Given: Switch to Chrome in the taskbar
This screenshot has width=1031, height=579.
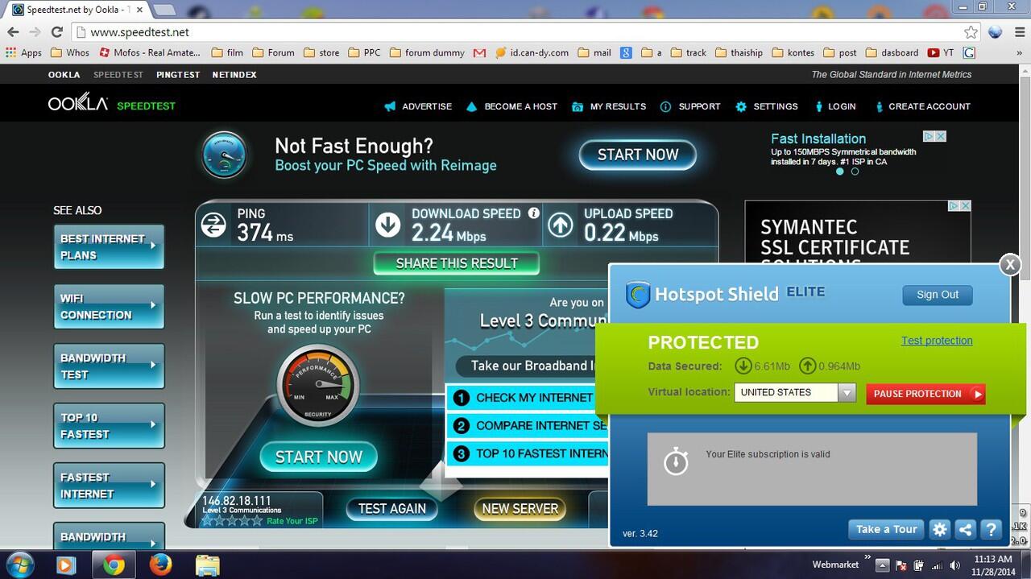Looking at the screenshot, I should [114, 565].
